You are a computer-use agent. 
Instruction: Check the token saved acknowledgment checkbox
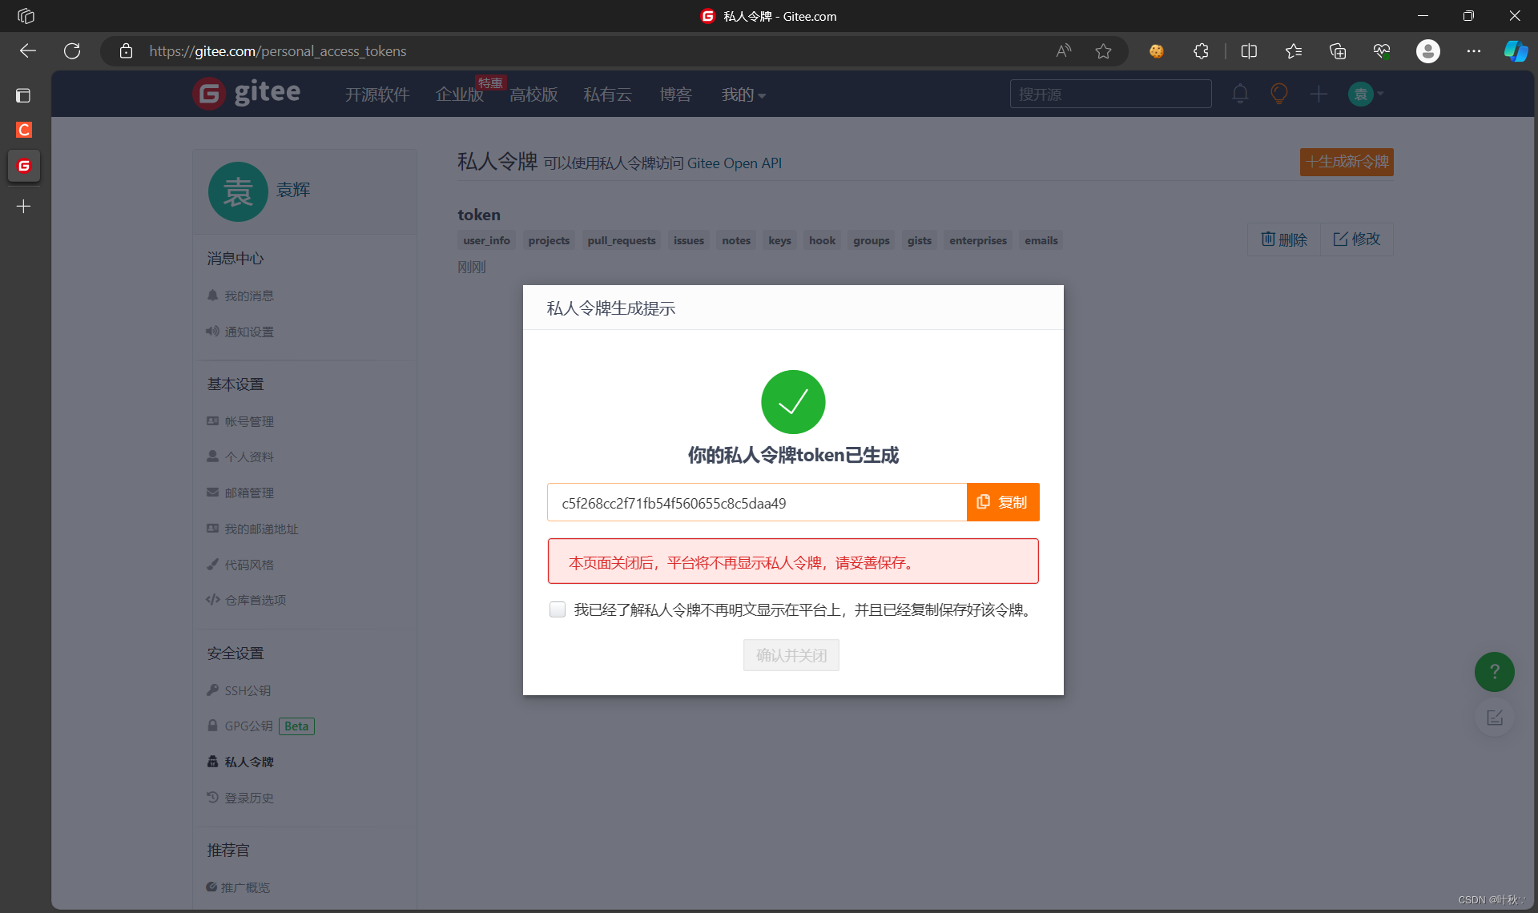click(558, 609)
